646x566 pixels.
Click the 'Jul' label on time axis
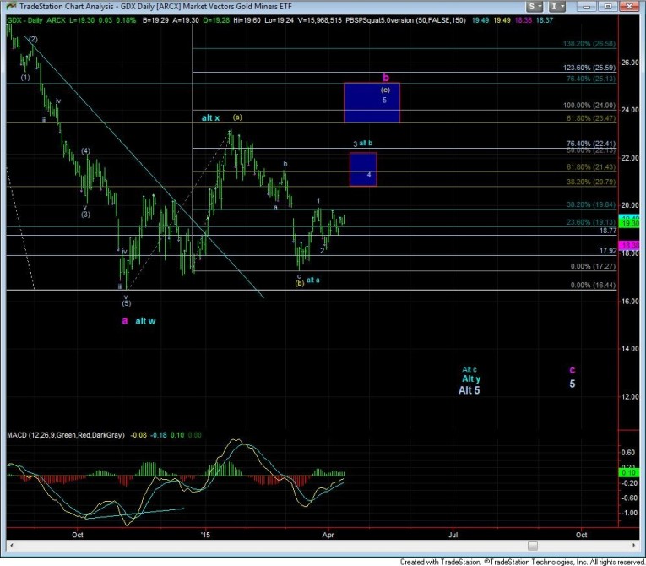453,535
